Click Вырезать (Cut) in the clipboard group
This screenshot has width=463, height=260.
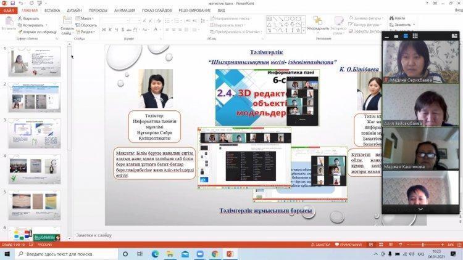pos(28,18)
